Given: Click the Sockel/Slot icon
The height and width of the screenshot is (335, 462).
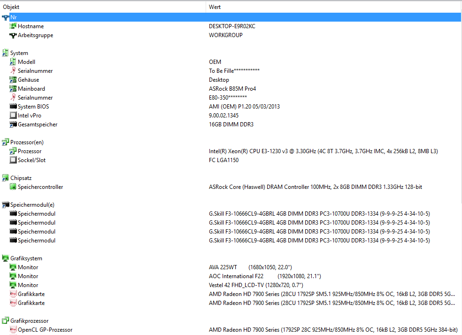Looking at the screenshot, I should click(13, 160).
